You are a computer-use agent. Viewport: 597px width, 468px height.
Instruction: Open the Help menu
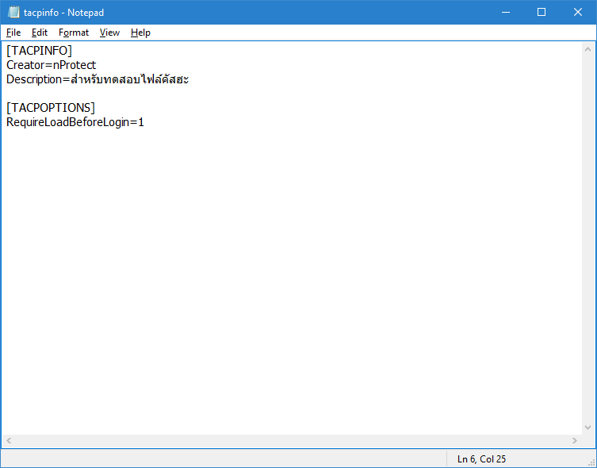(140, 33)
